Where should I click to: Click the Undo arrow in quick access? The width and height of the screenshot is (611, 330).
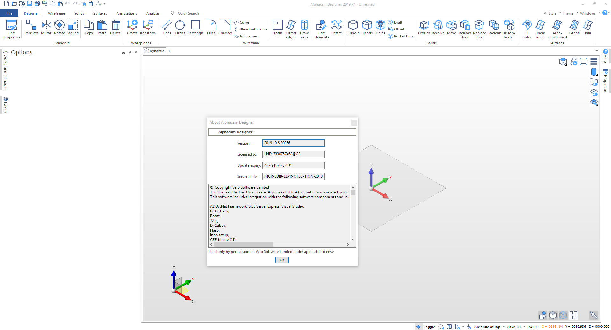[x=67, y=4]
